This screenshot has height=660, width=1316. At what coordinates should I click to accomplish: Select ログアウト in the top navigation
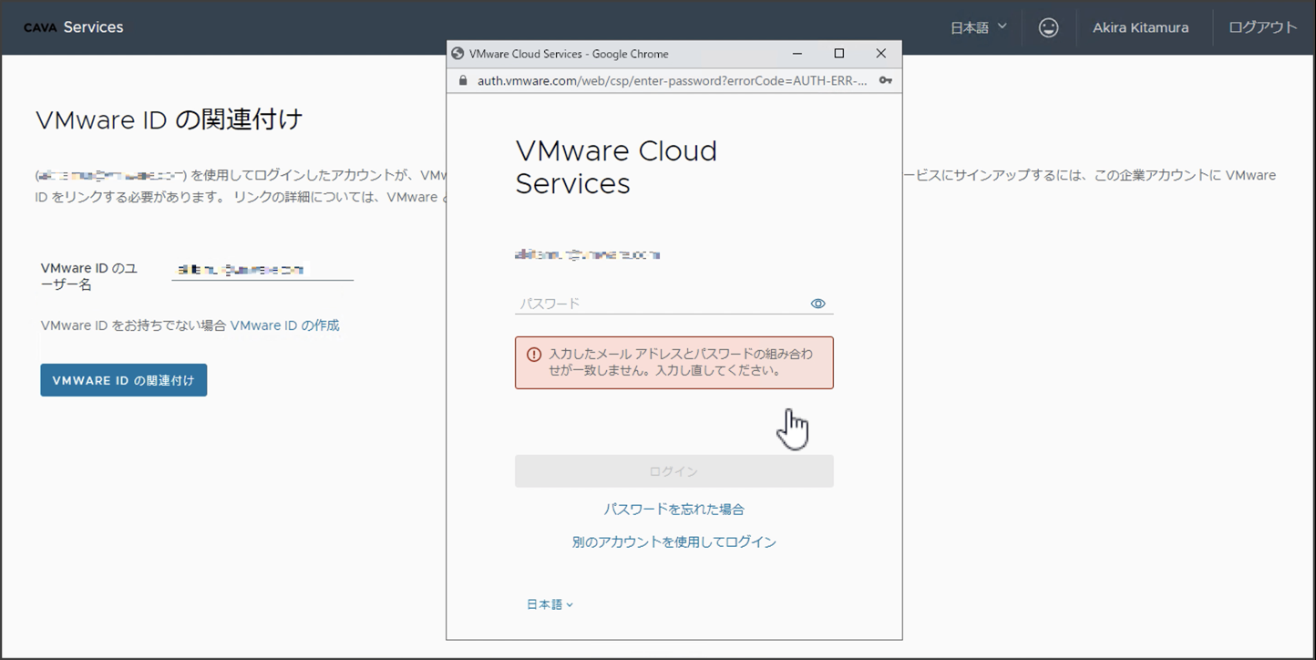click(1262, 27)
